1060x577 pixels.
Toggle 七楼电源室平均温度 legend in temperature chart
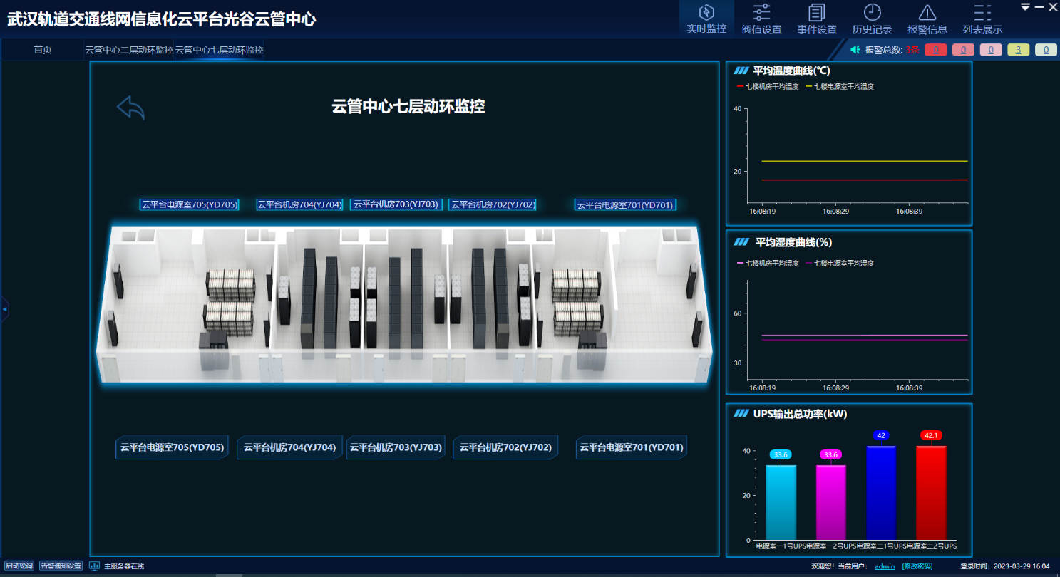tap(839, 86)
